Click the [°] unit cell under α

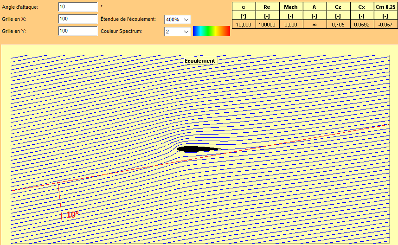(x=244, y=16)
